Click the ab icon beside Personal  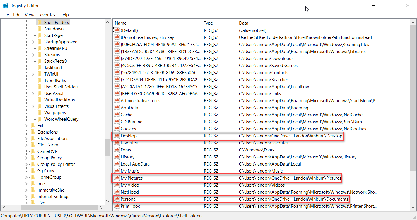point(117,199)
